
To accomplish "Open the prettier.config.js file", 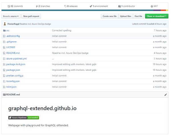I will pos(15,76).
